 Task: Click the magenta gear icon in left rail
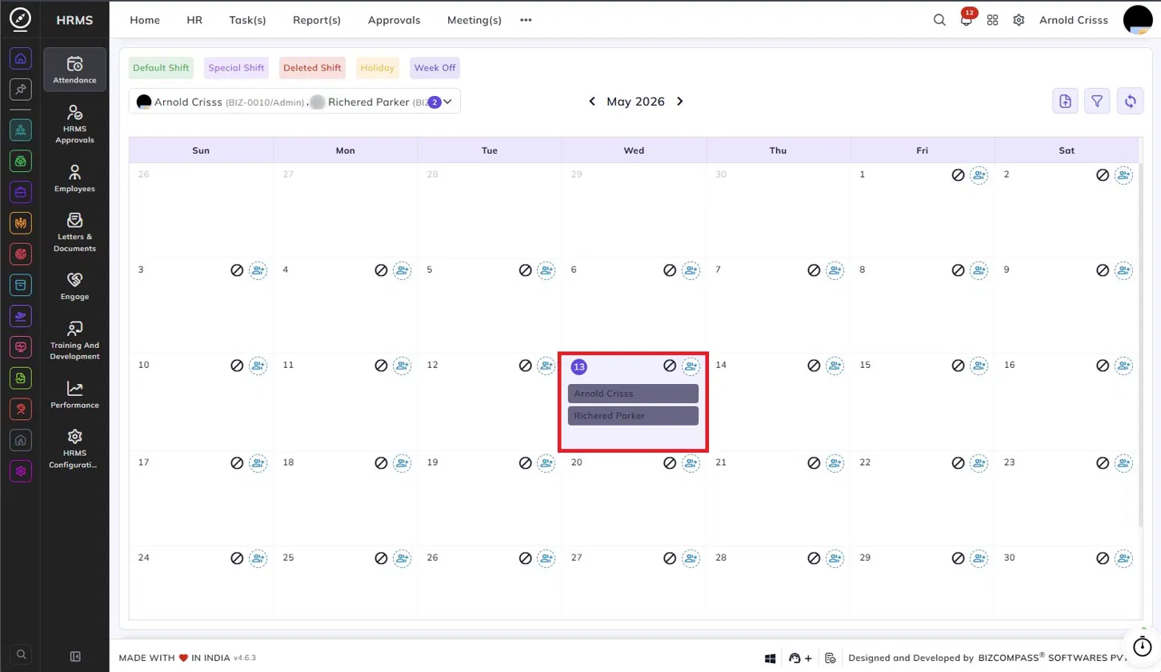click(21, 471)
